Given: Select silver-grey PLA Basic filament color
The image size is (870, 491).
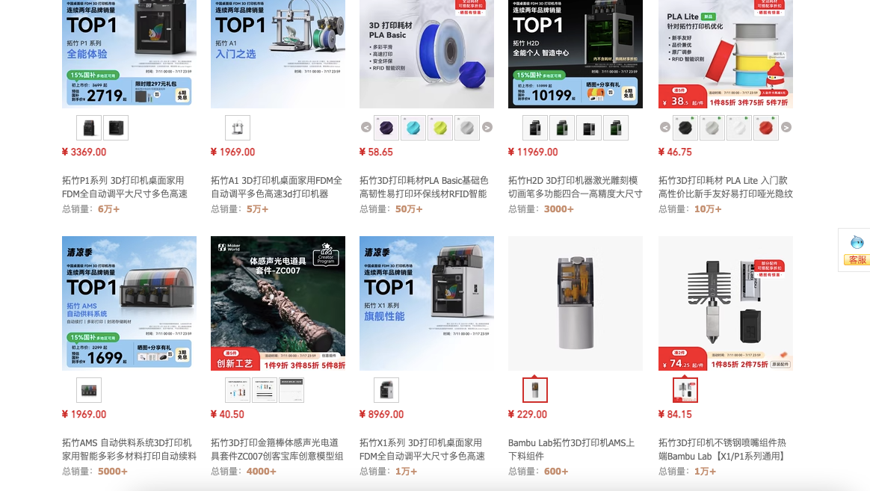Looking at the screenshot, I should tap(467, 128).
